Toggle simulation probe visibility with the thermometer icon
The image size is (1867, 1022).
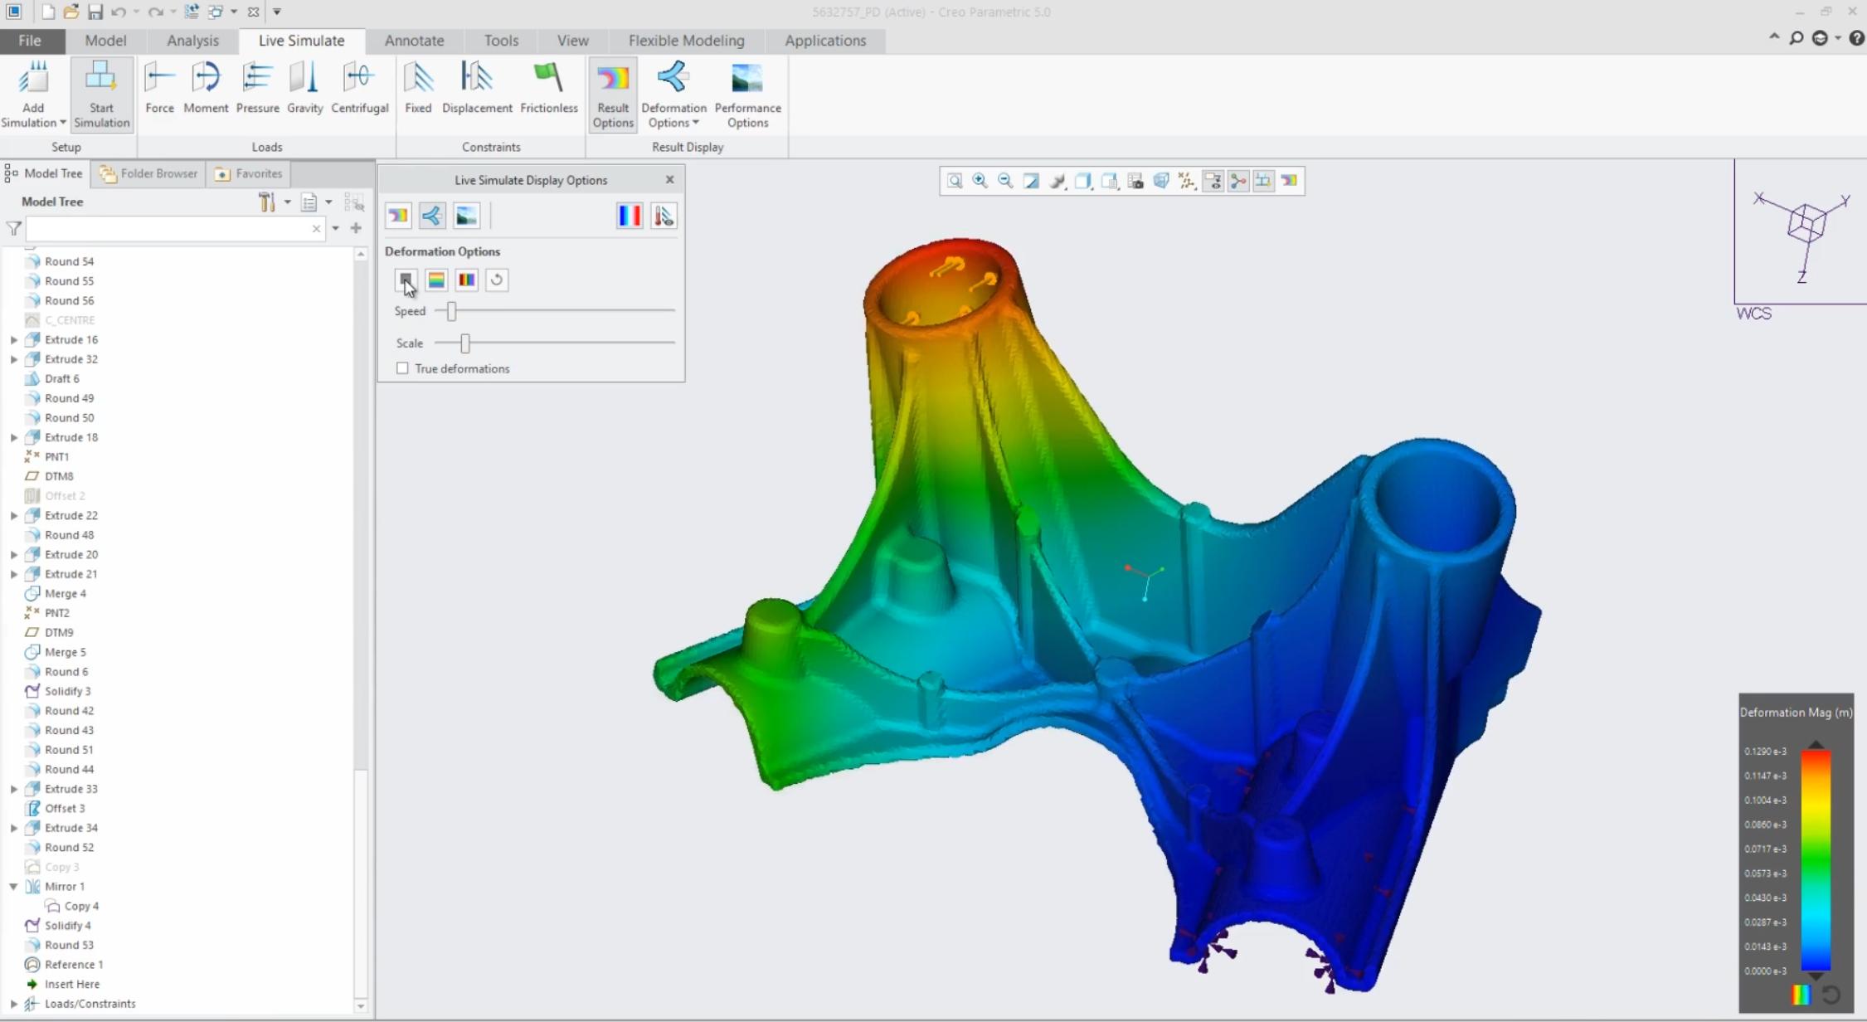click(663, 215)
